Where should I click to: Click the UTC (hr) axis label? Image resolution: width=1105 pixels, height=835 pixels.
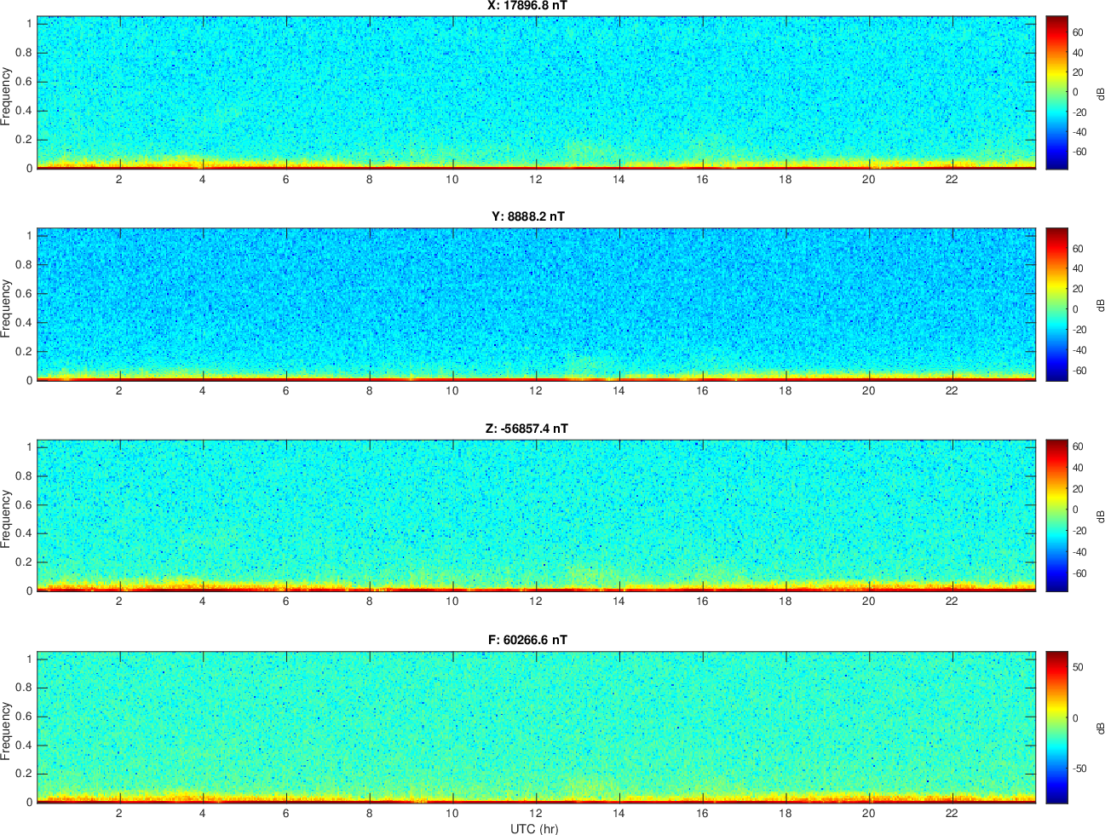(534, 828)
